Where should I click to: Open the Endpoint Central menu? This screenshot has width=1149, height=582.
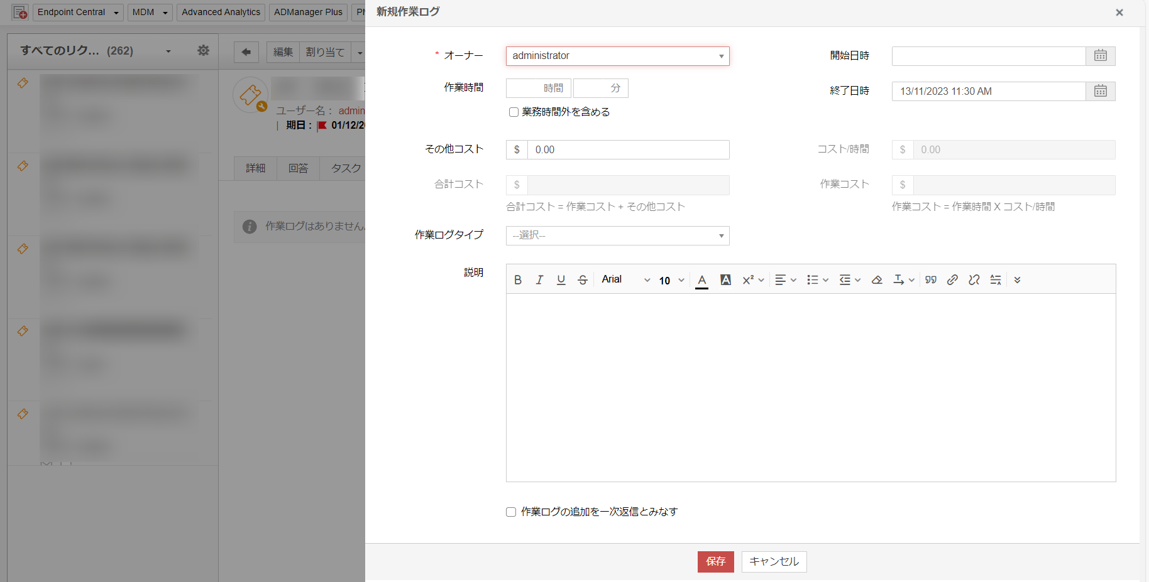77,12
